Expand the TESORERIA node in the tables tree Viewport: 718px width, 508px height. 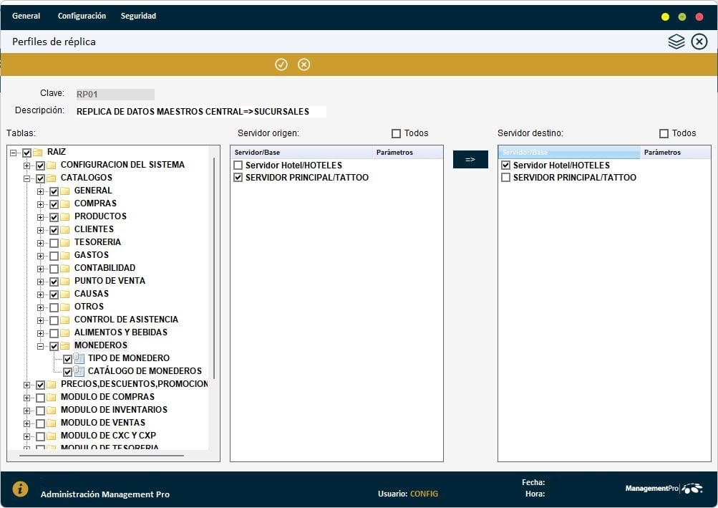(42, 242)
